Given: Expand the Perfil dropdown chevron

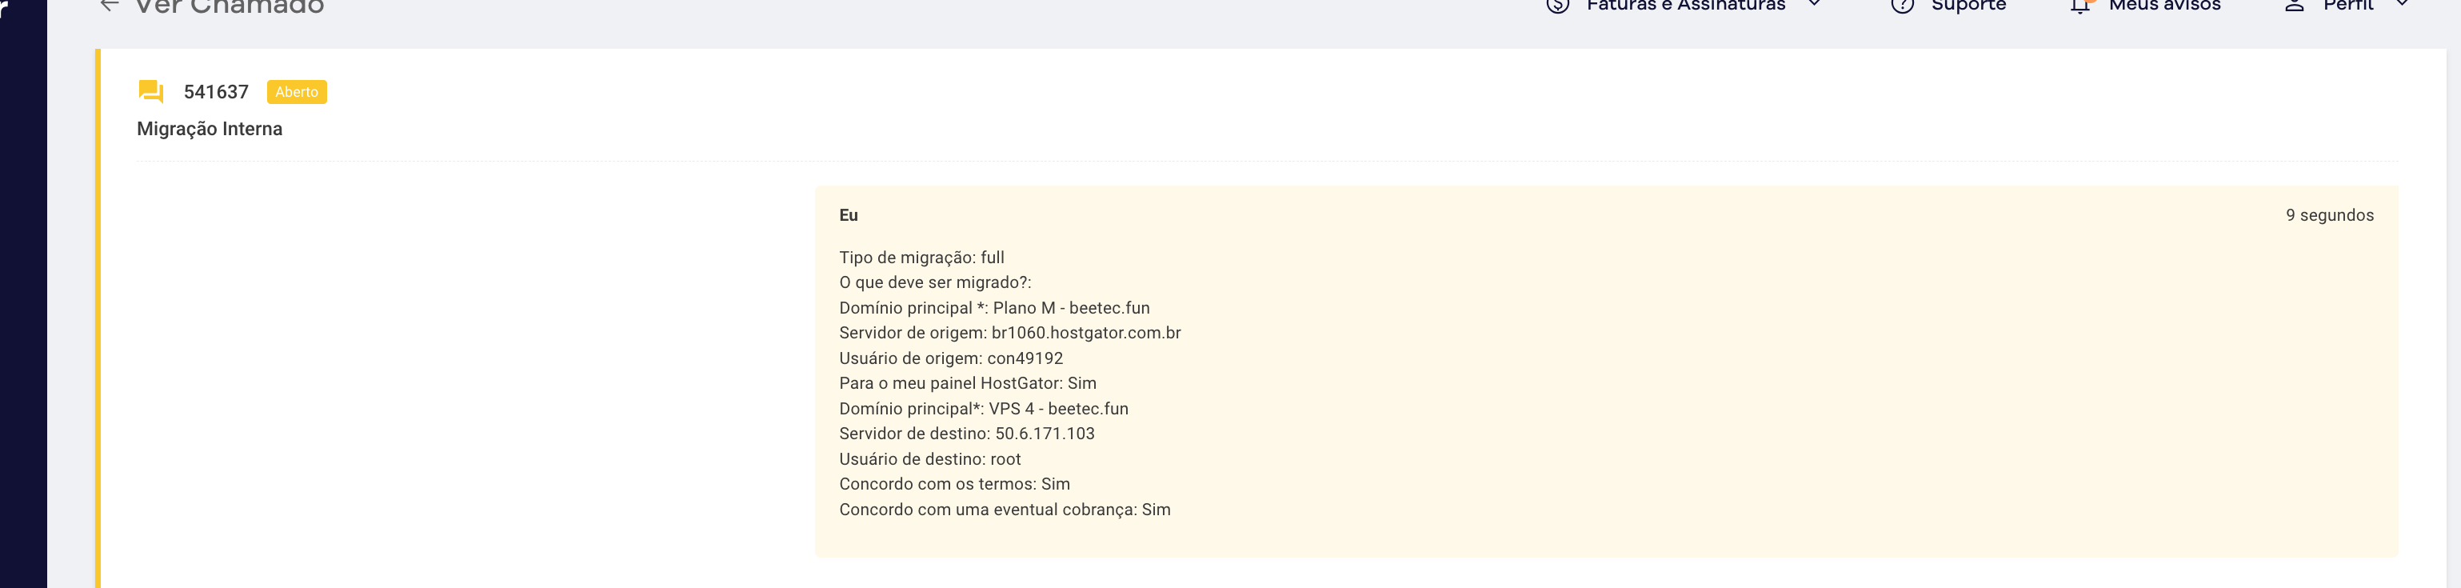Looking at the screenshot, I should (2402, 5).
